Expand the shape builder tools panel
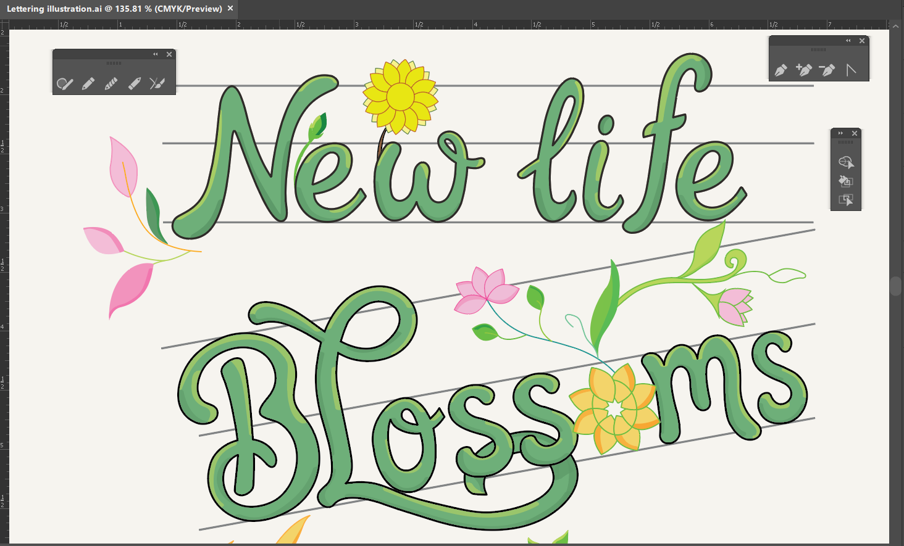 pos(840,133)
